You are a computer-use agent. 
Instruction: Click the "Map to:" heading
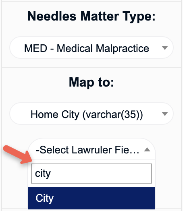(91, 83)
